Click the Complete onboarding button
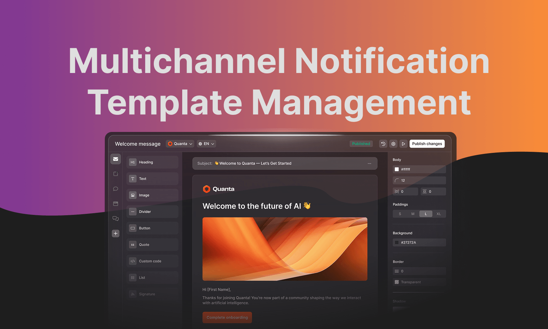 227,317
